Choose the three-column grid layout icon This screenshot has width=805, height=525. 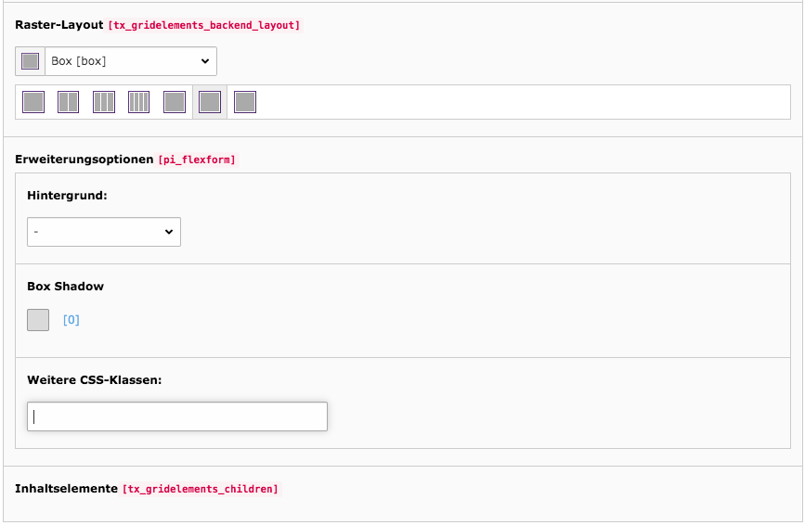click(x=104, y=102)
